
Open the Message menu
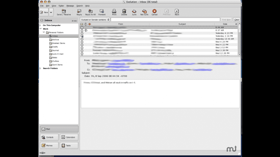coord(70,6)
